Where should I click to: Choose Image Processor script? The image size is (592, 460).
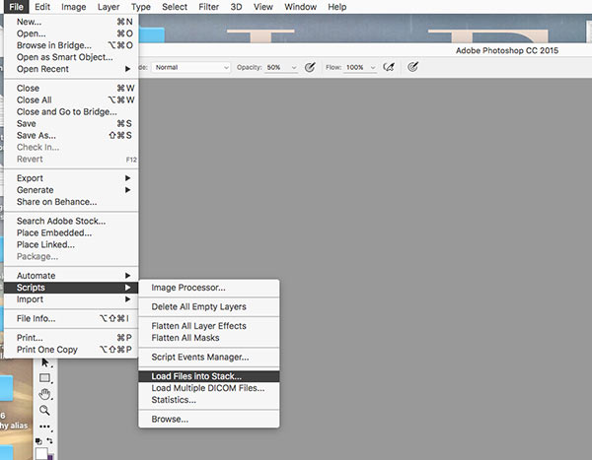tap(209, 288)
